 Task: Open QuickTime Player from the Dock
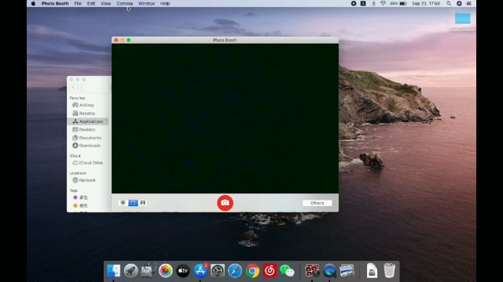click(x=329, y=271)
